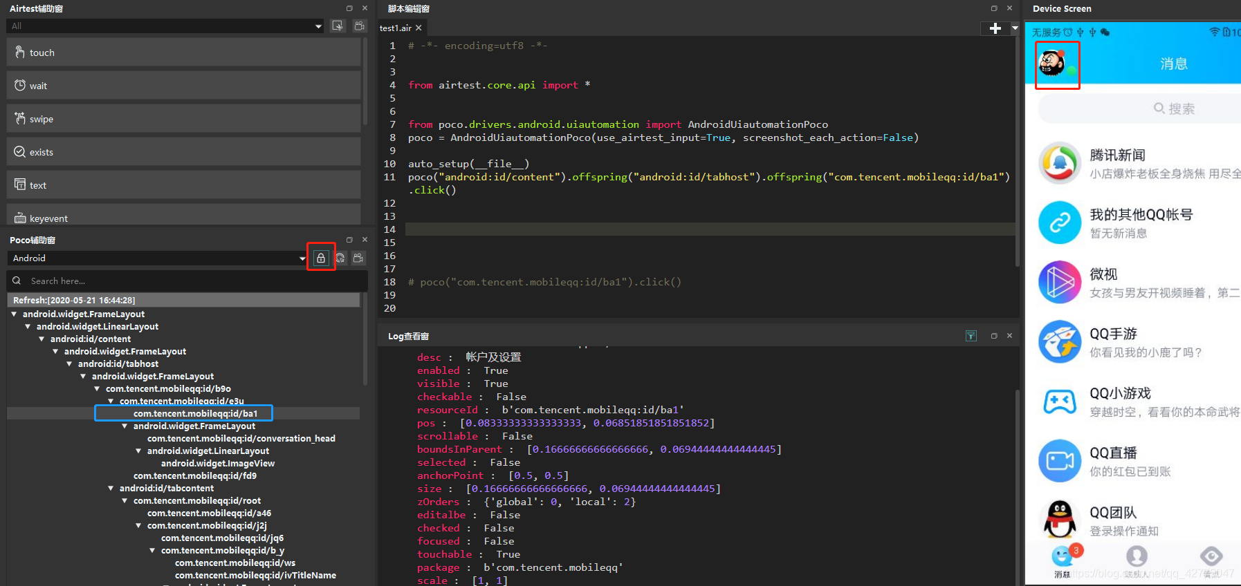Float the Log viewer panel

click(994, 336)
